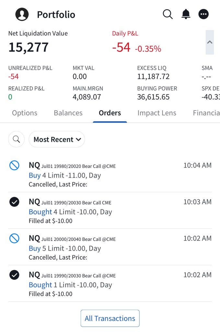Switch to the Options tab
This screenshot has width=220, height=332.
click(25, 113)
